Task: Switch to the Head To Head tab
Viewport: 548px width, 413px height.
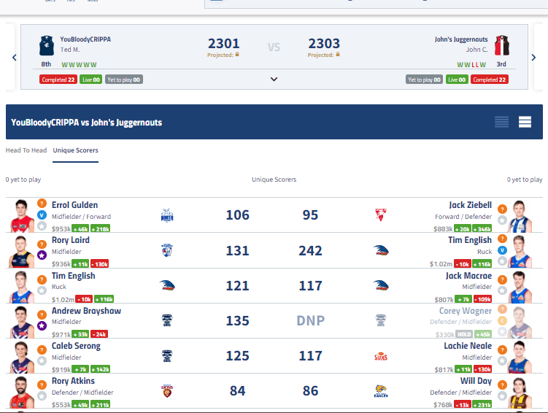Action: tap(26, 150)
